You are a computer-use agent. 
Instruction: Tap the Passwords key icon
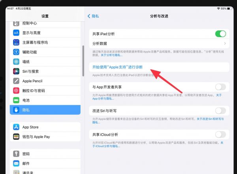pos(16,154)
